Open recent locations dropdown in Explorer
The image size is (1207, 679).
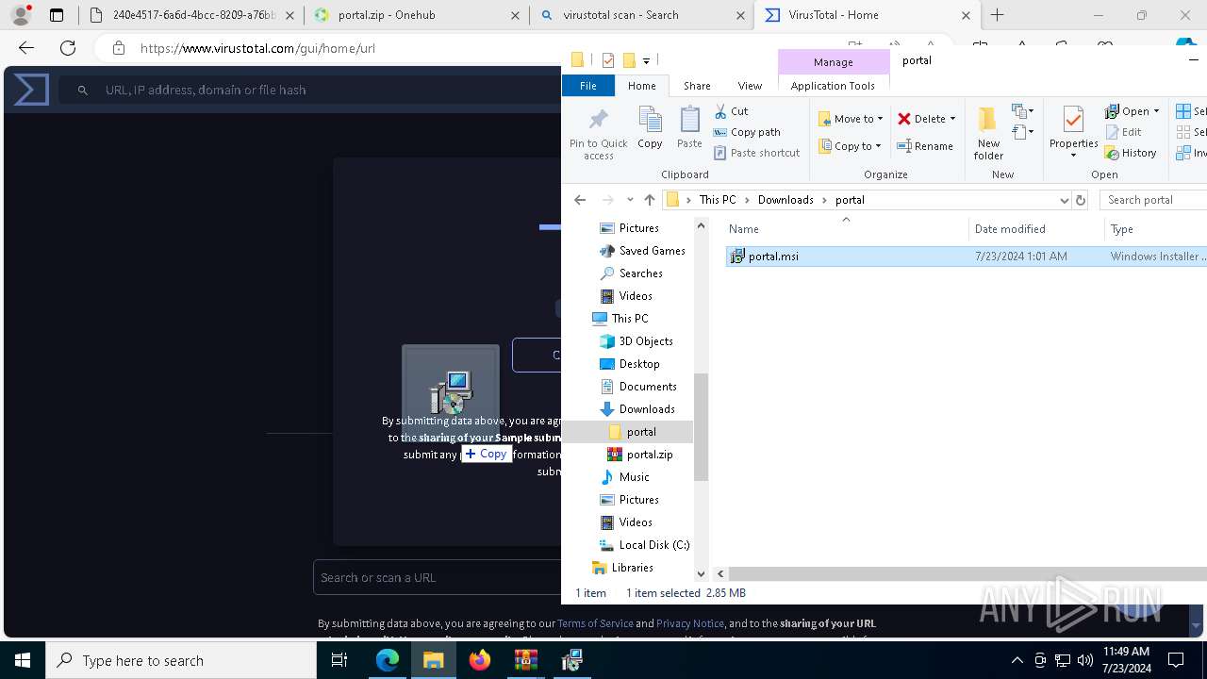point(630,200)
